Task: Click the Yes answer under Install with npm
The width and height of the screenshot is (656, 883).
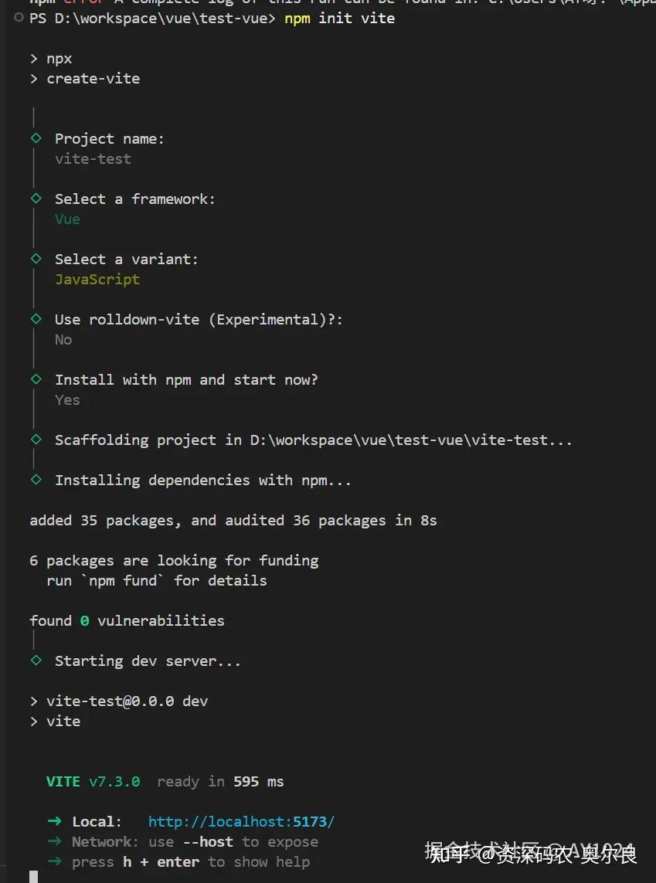Action: tap(67, 399)
